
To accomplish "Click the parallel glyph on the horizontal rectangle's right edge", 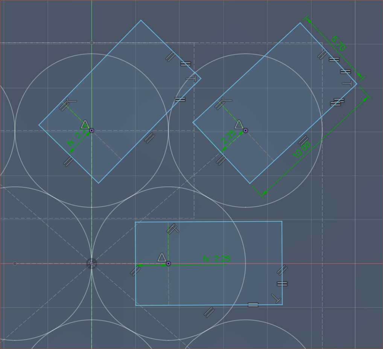I will pos(282,270).
